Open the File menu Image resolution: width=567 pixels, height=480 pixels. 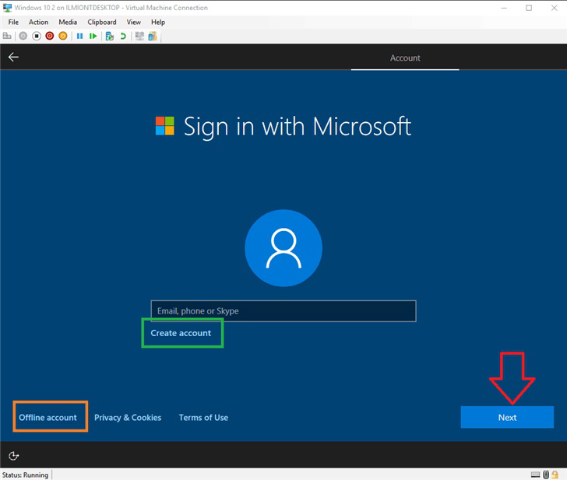(13, 22)
